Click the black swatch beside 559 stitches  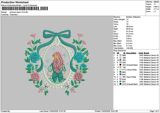(120, 65)
